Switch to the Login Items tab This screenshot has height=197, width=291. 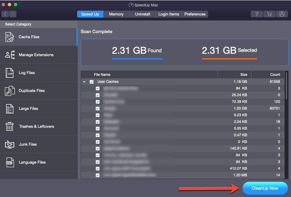click(169, 14)
